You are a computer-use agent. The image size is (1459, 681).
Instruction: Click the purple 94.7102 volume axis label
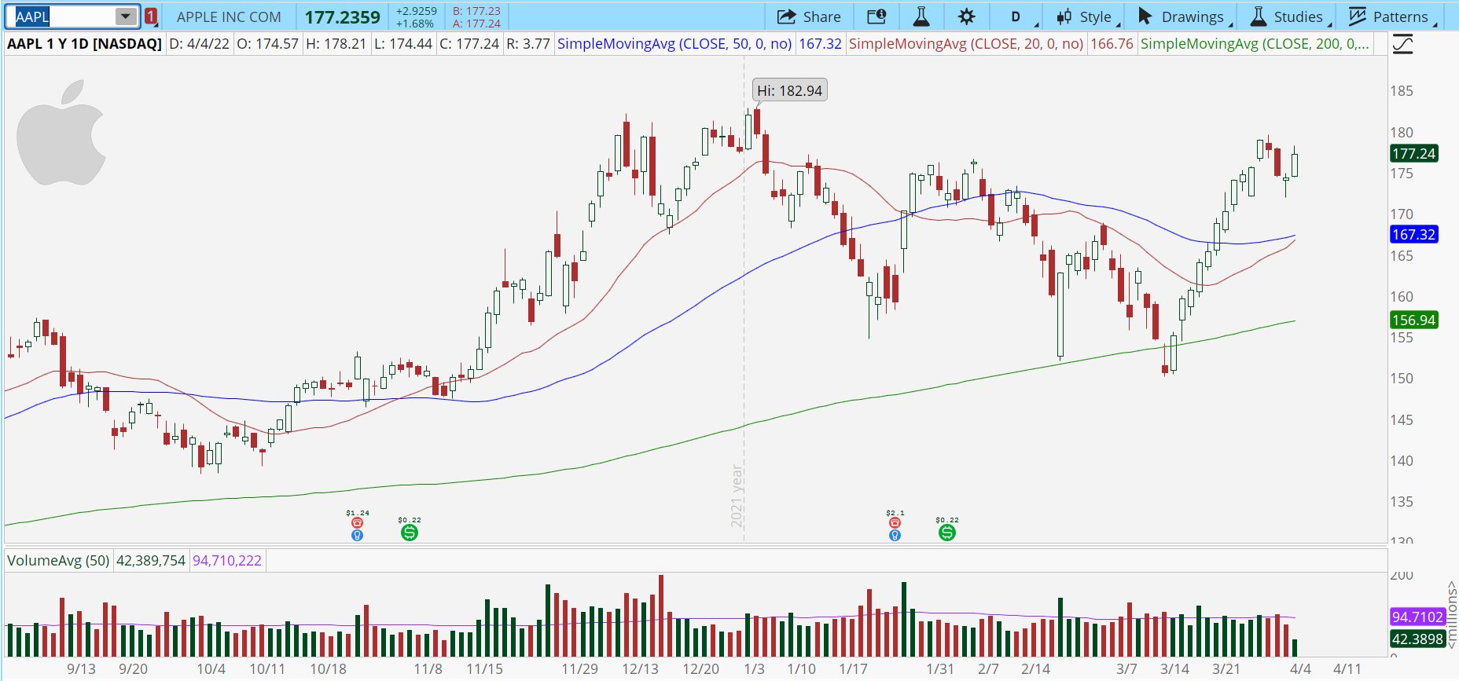(x=1417, y=617)
